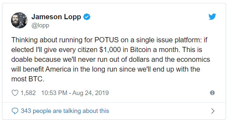Open the 10:53 PM - Aug 24, 2019 timestamp

[75, 93]
